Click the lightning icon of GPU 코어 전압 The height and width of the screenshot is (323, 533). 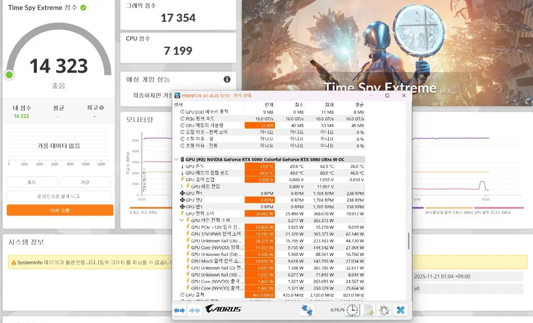click(x=182, y=179)
